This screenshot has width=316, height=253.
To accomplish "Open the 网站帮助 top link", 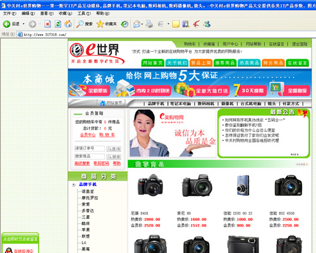I will [253, 44].
